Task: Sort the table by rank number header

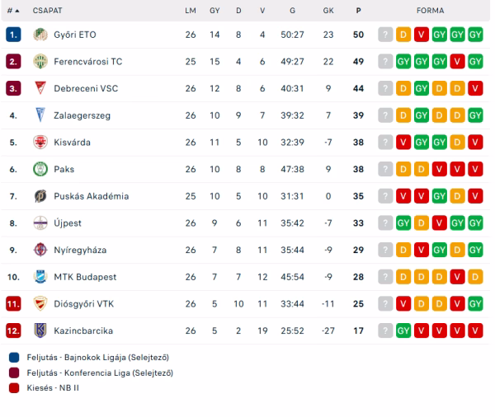Action: 12,11
